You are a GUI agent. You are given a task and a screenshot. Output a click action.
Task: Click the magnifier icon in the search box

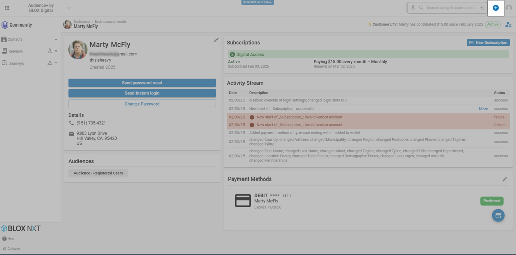point(421,8)
